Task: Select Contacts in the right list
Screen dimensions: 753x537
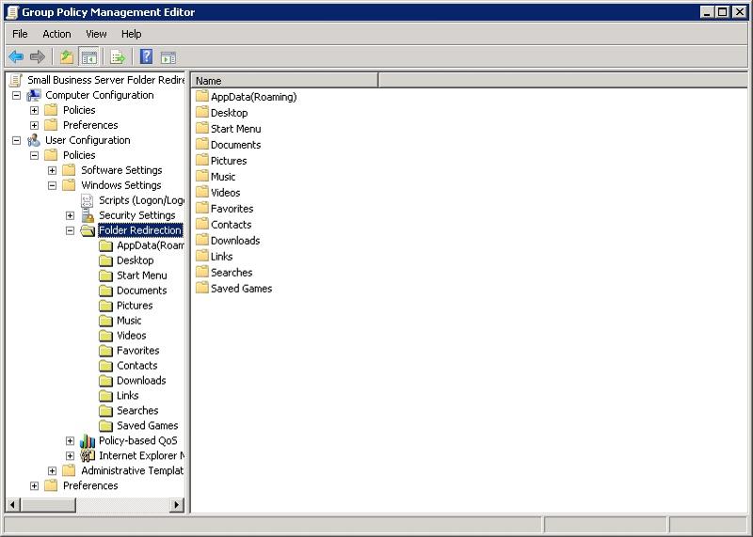Action: 231,224
